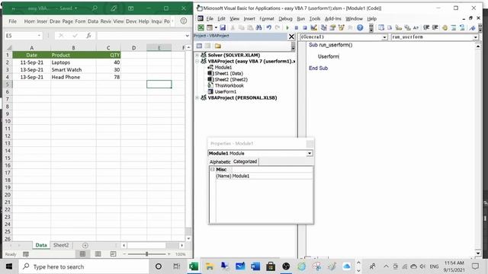This screenshot has width=488, height=274.
Task: Select UserForm1 in the project tree
Action: 226,91
